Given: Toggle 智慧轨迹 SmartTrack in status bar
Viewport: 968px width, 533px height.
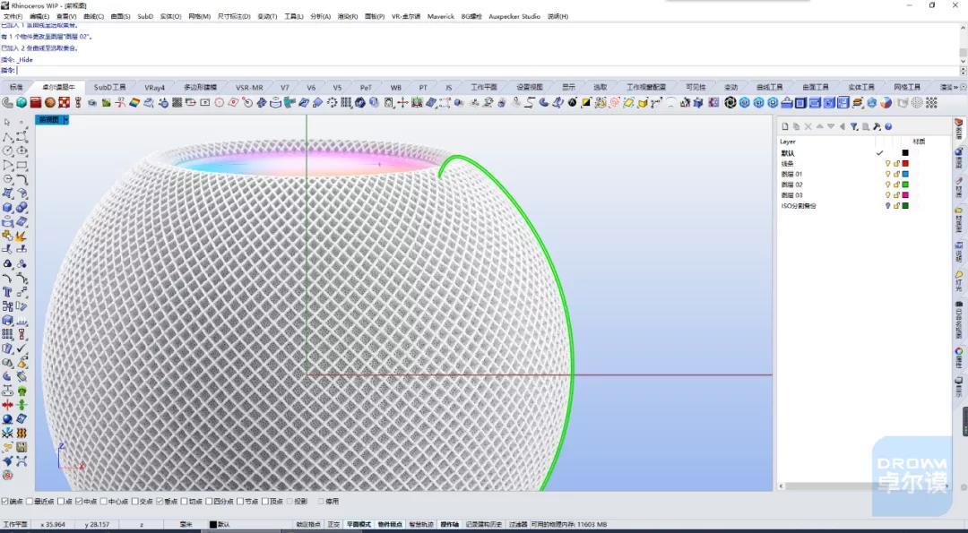Looking at the screenshot, I should click(x=421, y=524).
